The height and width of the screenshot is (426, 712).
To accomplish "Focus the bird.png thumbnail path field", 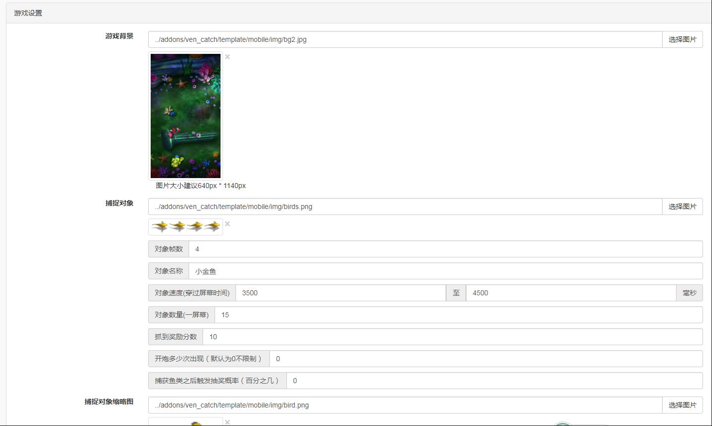I will pos(405,405).
